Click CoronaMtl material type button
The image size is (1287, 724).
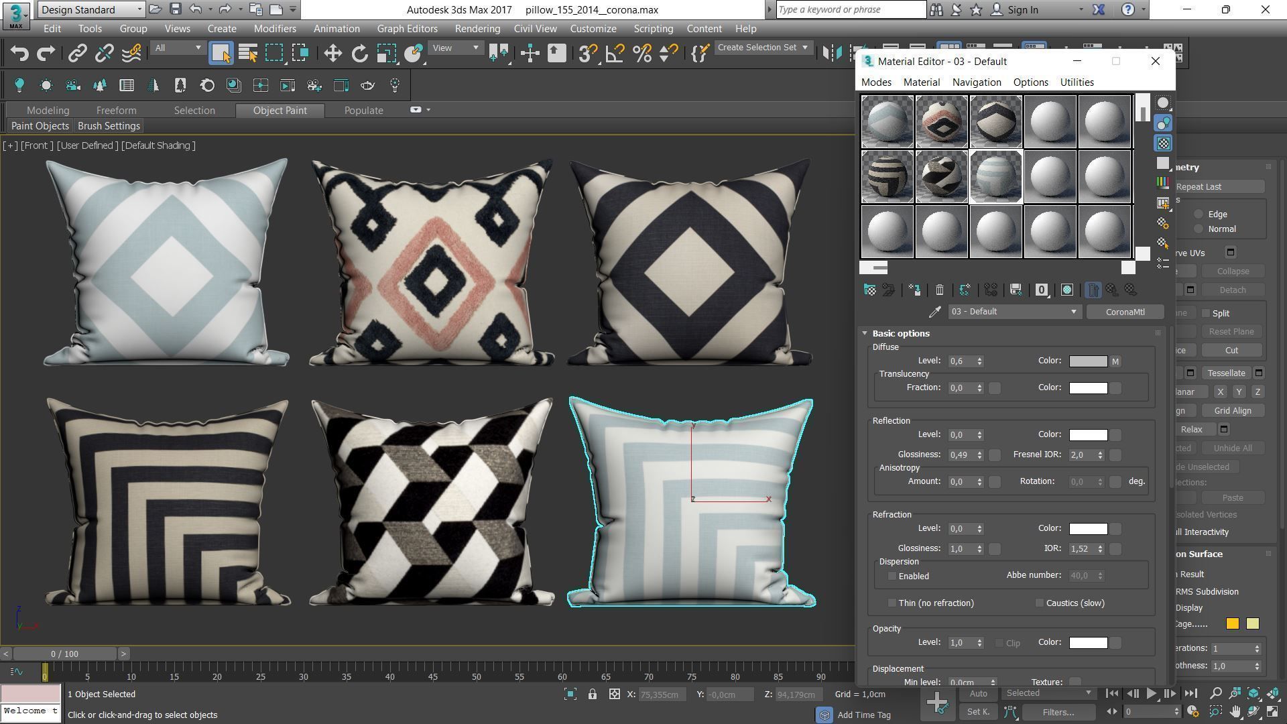tap(1125, 312)
